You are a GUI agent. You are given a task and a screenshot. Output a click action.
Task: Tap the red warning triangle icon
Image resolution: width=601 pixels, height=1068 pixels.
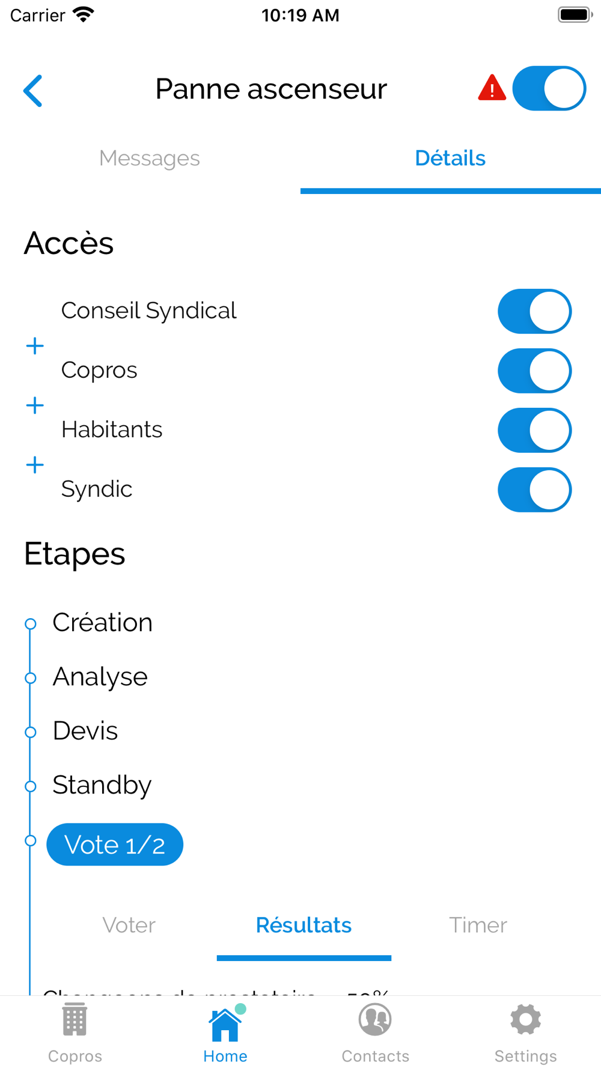pyautogui.click(x=492, y=88)
